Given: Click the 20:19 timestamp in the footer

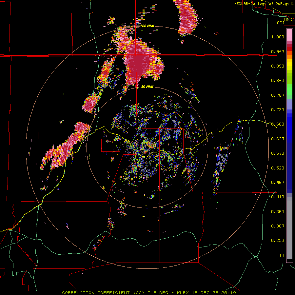Looking at the screenshot, I should [228, 293].
